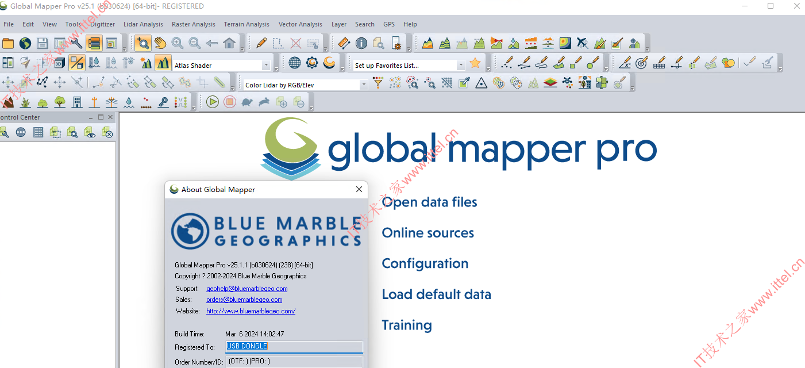Click the orders@bluemarblegeo.com sales link

[x=244, y=300]
